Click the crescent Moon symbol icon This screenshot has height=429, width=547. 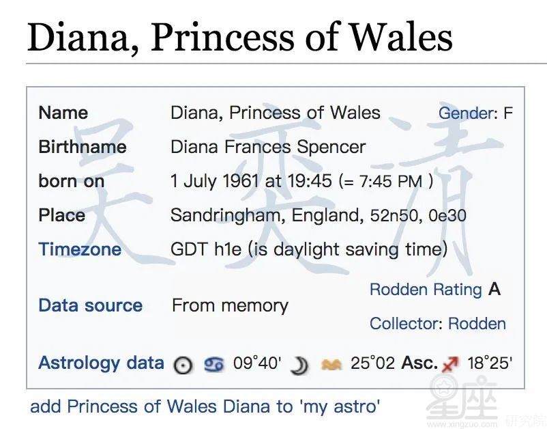tap(299, 365)
